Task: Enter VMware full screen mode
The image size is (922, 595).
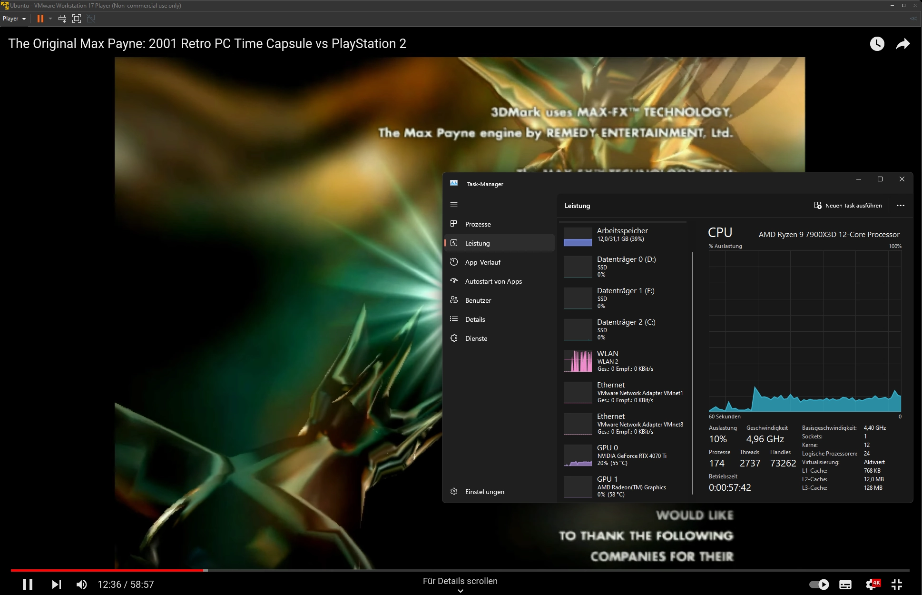Action: pos(77,19)
